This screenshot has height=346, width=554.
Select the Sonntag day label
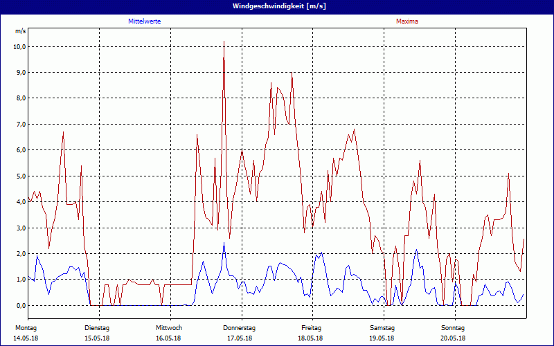454,327
